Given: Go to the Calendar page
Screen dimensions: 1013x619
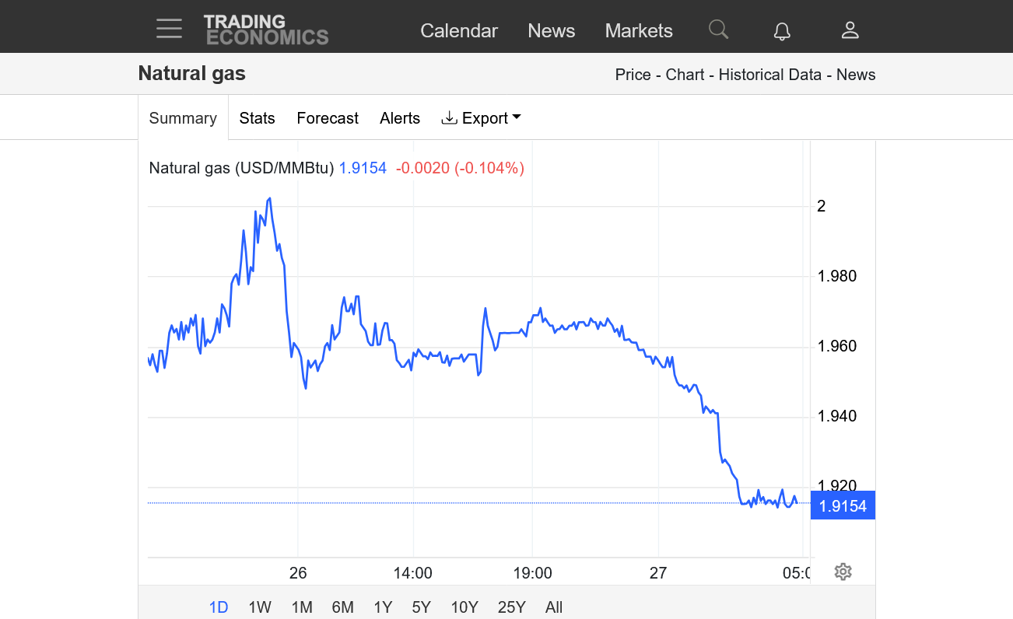Looking at the screenshot, I should (x=459, y=30).
